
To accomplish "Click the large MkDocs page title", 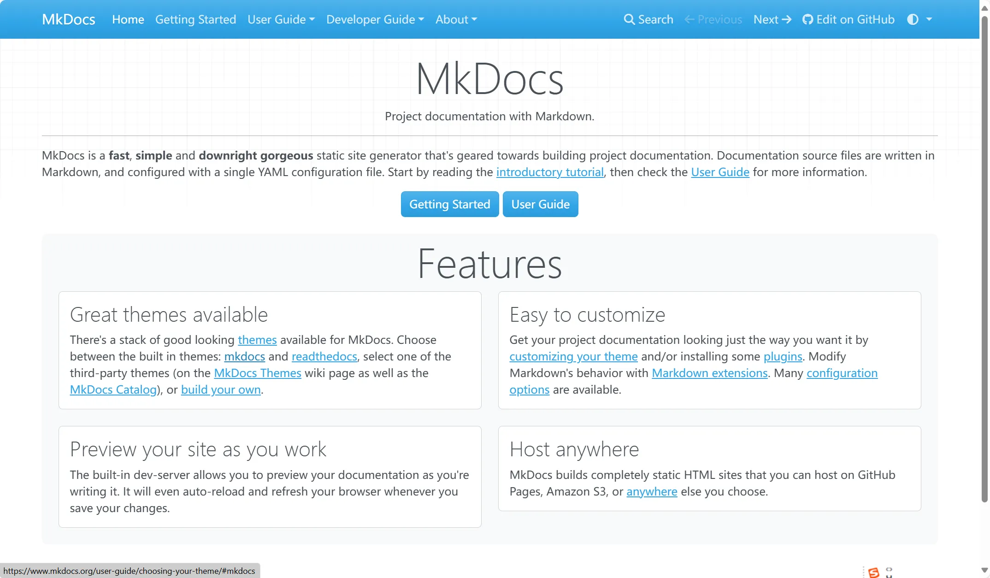I will pyautogui.click(x=489, y=79).
